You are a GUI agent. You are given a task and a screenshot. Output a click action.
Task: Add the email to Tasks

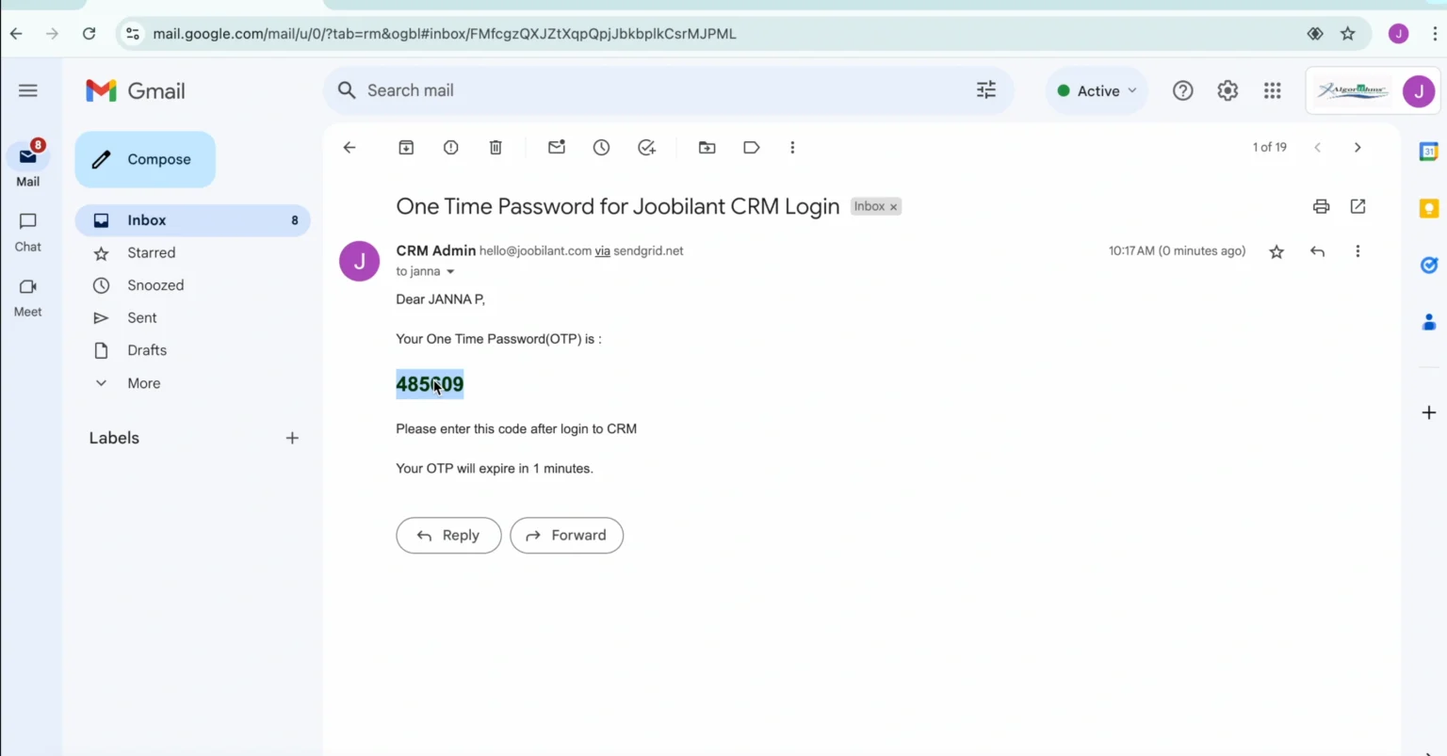tap(646, 147)
